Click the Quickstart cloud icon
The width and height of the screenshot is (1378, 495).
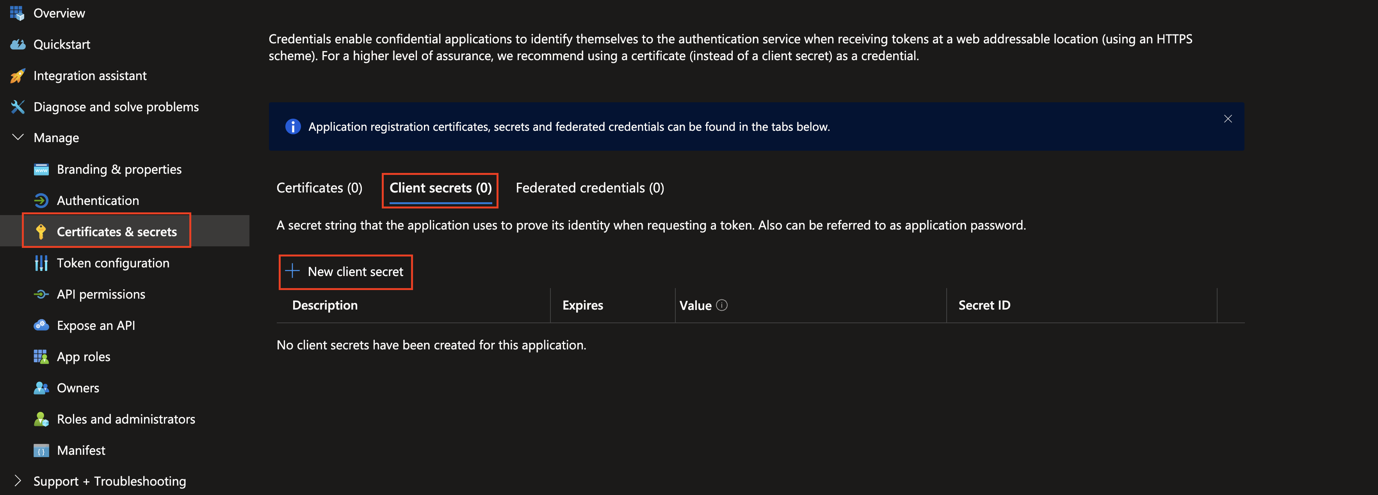[x=18, y=45]
